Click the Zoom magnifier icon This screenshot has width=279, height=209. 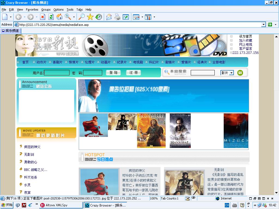(x=68, y=17)
